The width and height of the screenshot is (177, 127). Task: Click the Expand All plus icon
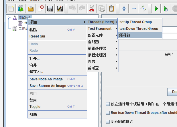[124, 9]
